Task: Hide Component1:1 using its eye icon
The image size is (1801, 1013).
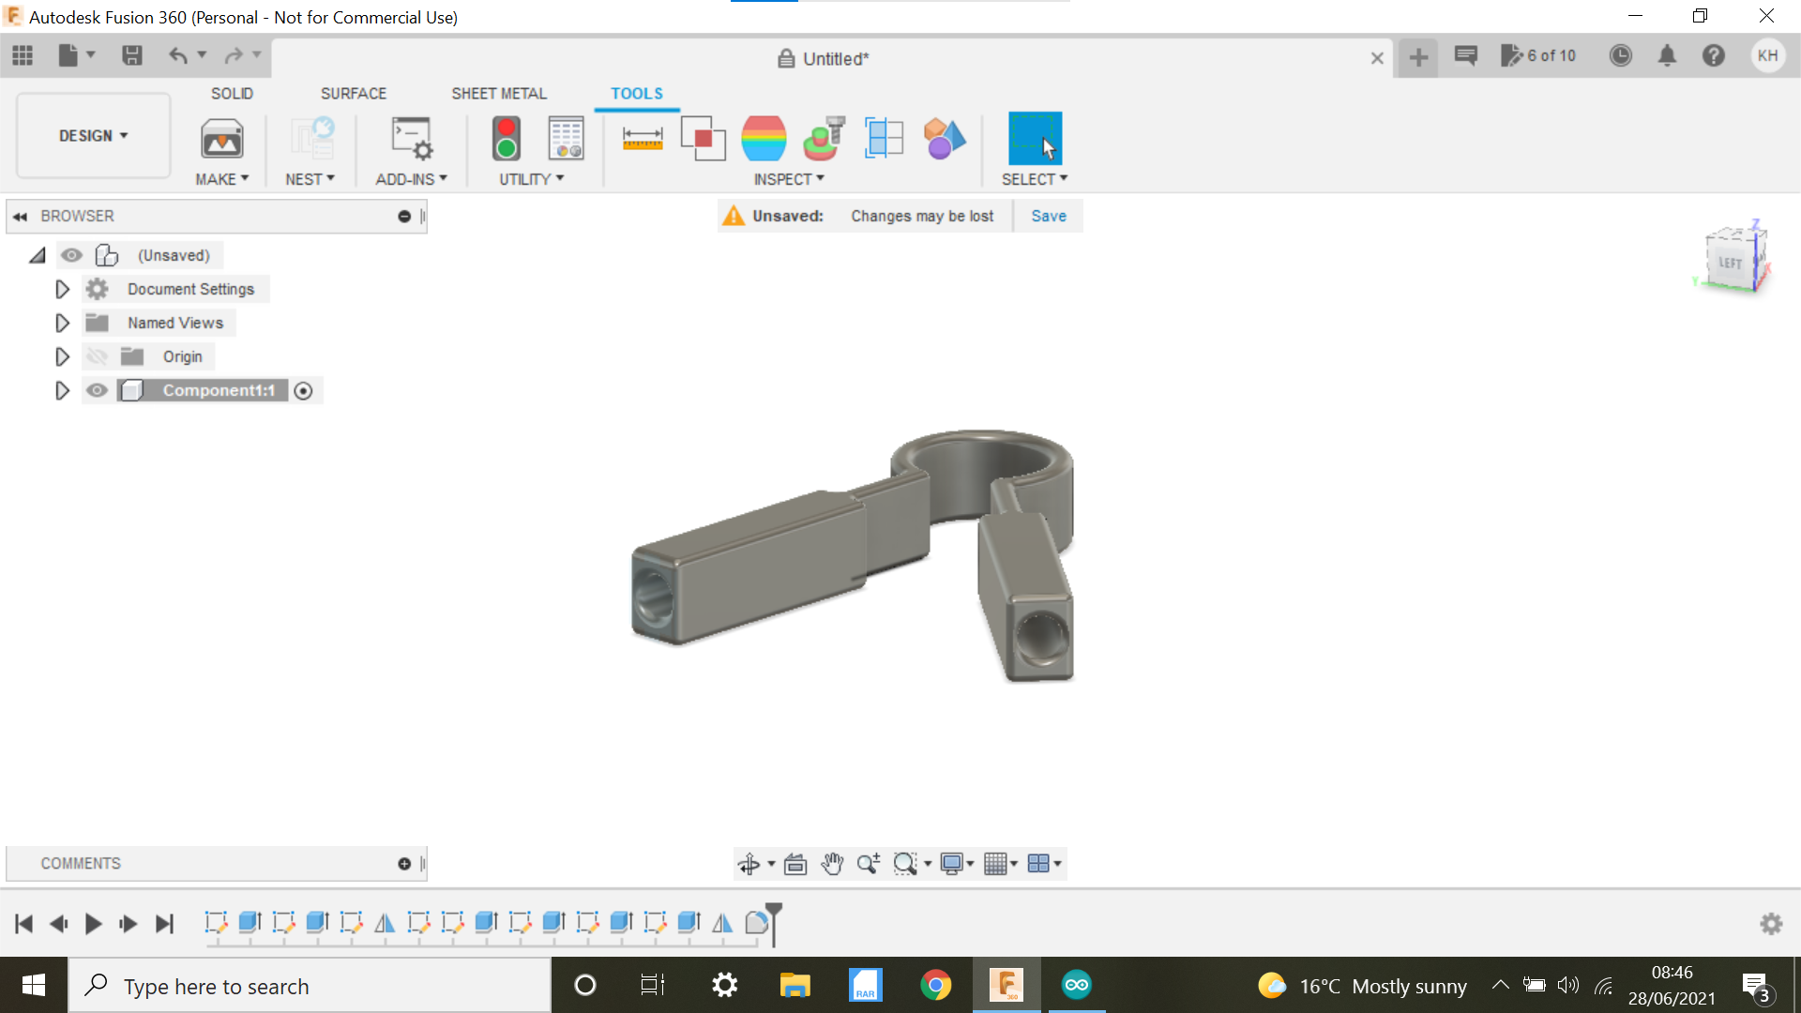Action: click(x=97, y=390)
